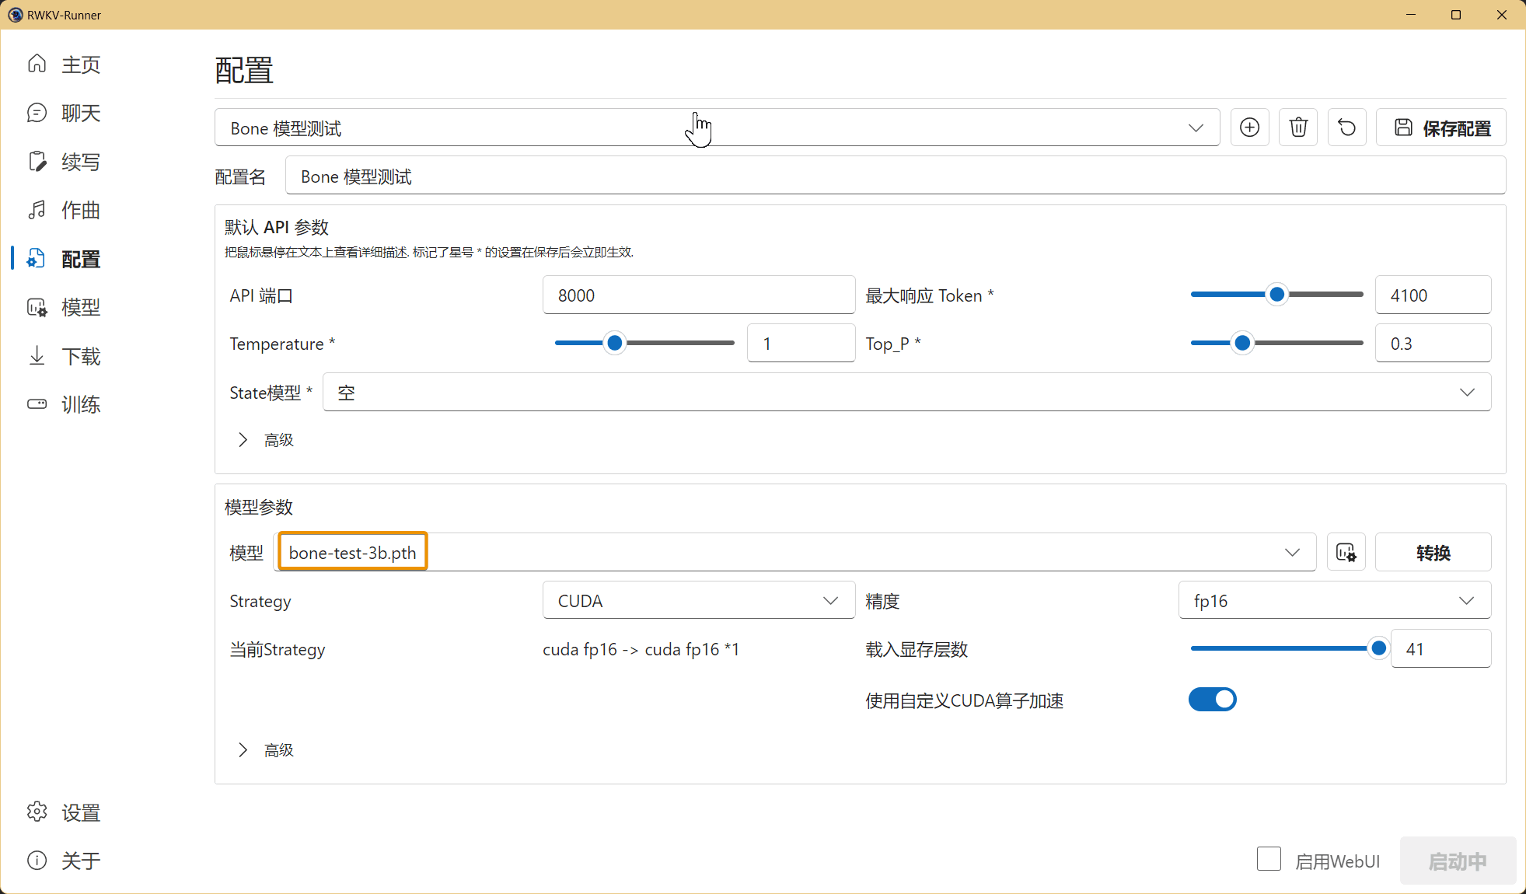Click the Top_P slider handle
Viewport: 1526px width, 894px height.
1242,343
